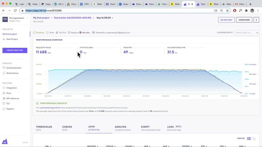This screenshot has width=262, height=147.
Task: Open Notifications in the sidebar
Action: click(x=11, y=73)
